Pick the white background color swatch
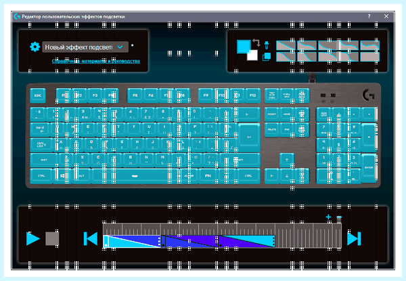Viewport: 406px width, 281px height. click(x=252, y=56)
